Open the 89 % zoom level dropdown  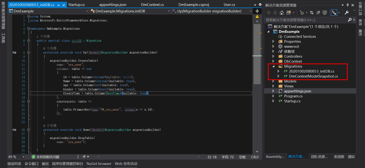tap(23, 157)
